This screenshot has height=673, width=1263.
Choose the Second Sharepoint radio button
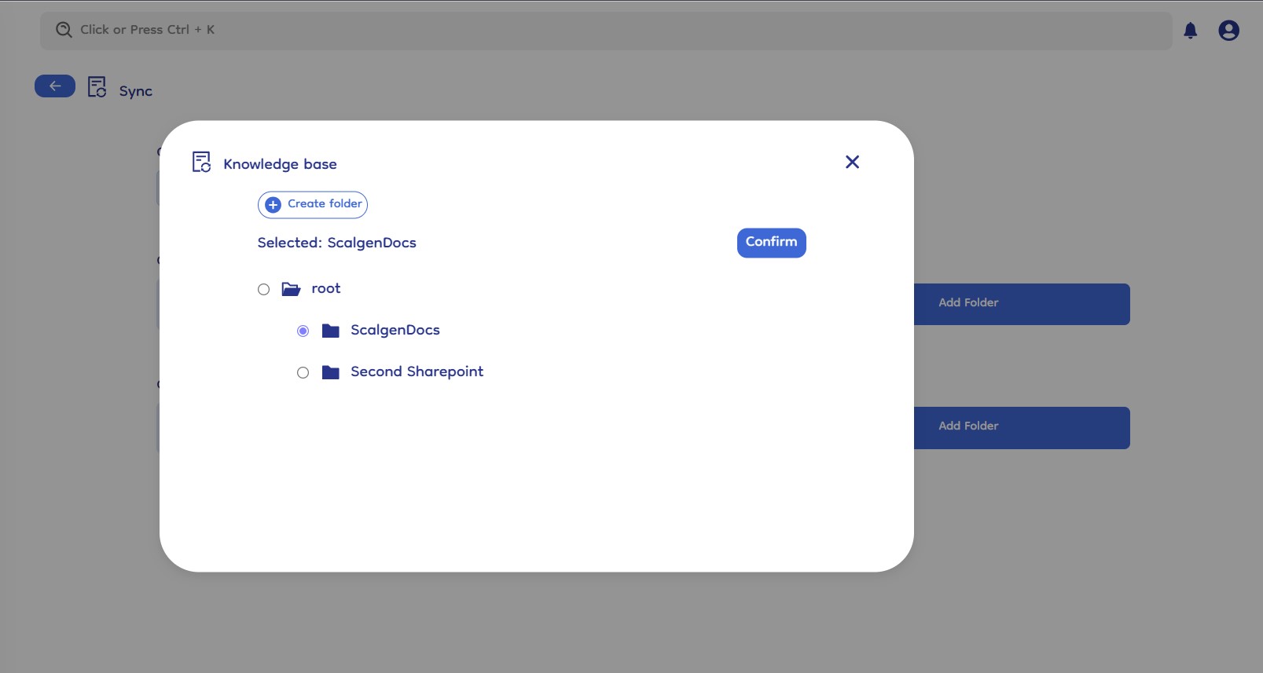pyautogui.click(x=303, y=373)
